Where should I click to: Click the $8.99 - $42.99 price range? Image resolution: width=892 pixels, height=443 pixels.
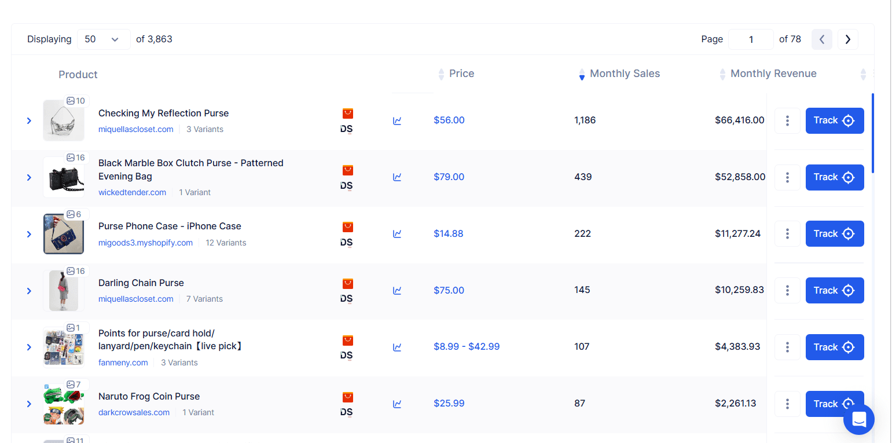(x=467, y=347)
